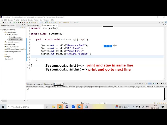The width and height of the screenshot is (167, 125).
Task: Toggle Mark Occurrences in main toolbar
Action: [x=47, y=22]
